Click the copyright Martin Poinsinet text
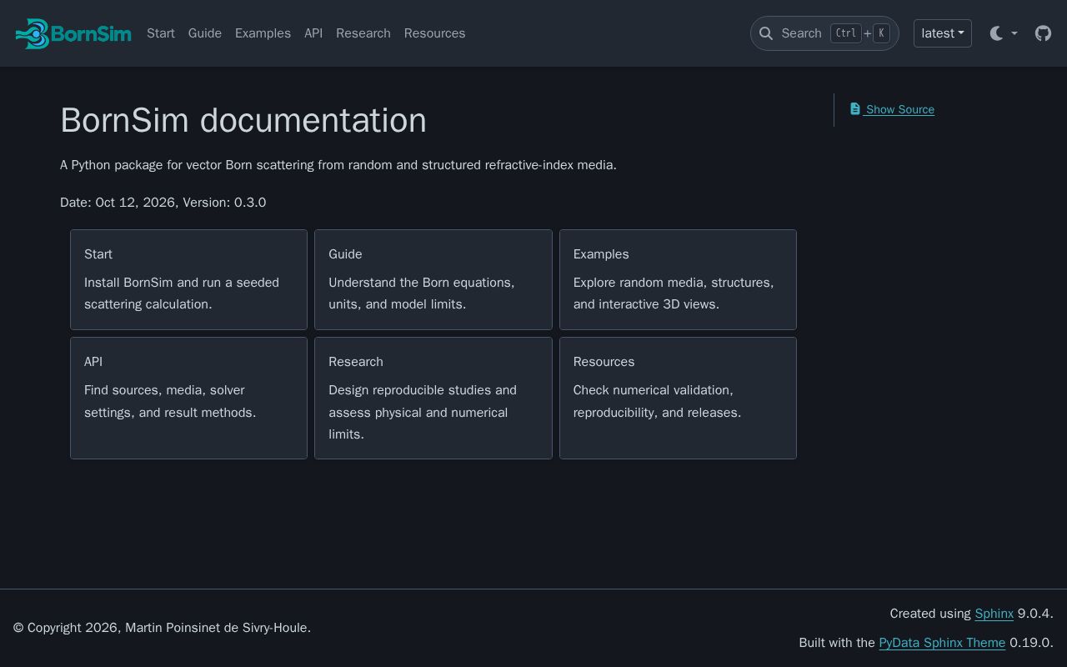The image size is (1067, 667). coord(162,628)
